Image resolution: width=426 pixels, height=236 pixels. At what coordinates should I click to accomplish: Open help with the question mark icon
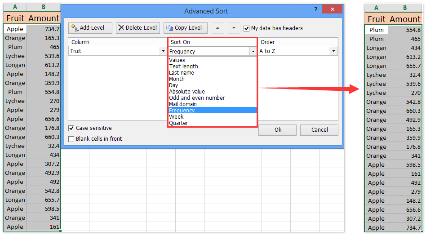(x=316, y=10)
